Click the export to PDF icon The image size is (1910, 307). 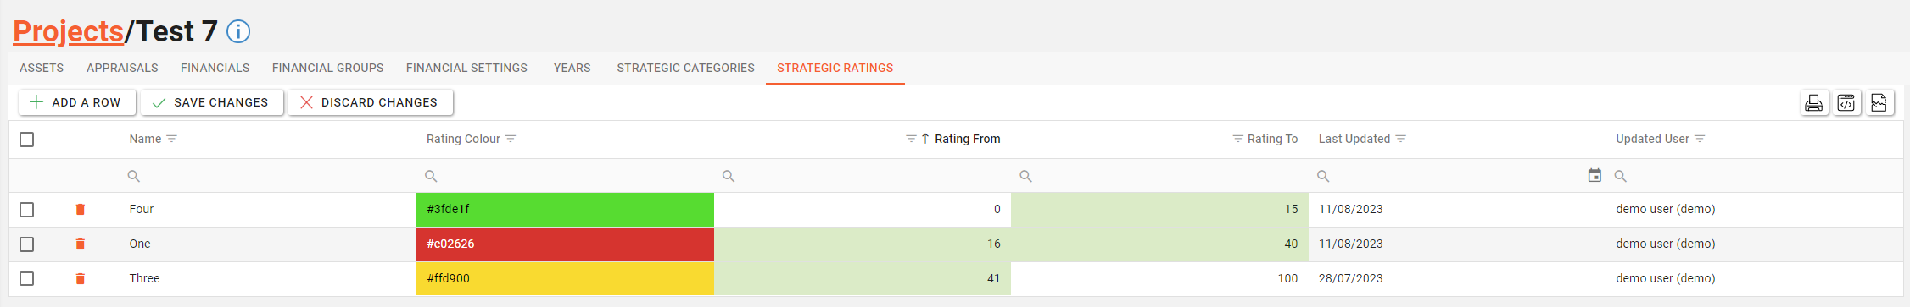point(1879,103)
